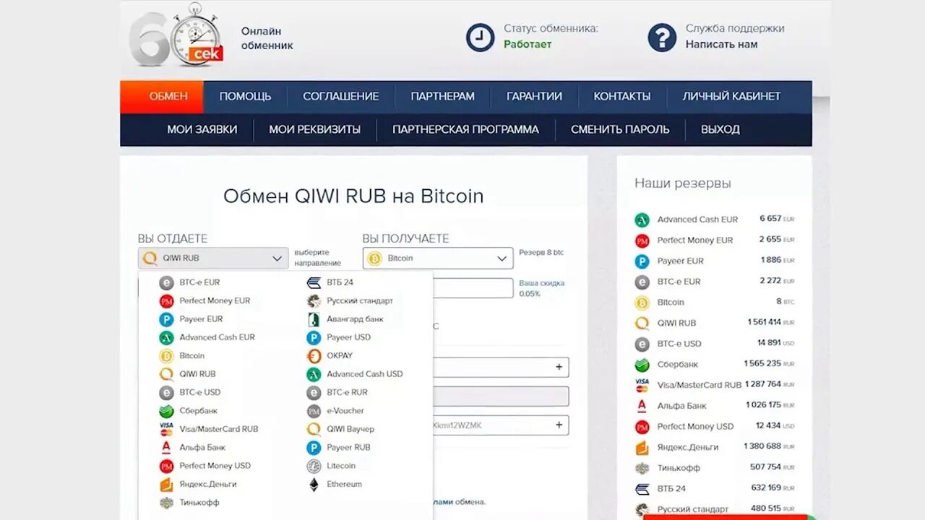This screenshot has height=520, width=925.
Task: Select Русский стандарт icon in dropdown list
Action: pos(314,301)
